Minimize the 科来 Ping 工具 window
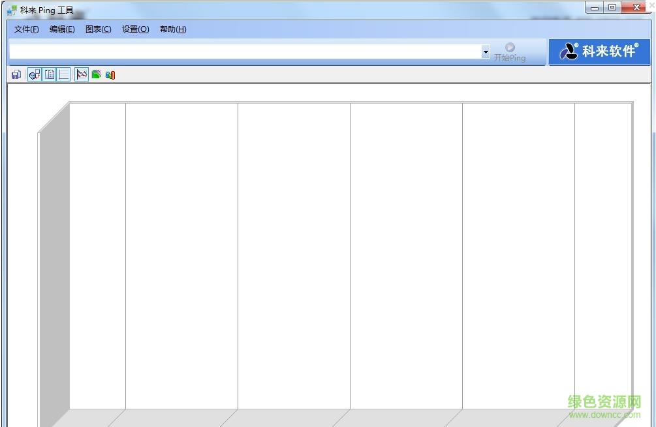656x427 pixels. pos(595,8)
